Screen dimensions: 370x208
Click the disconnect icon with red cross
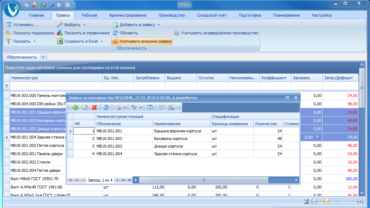pos(35,5)
